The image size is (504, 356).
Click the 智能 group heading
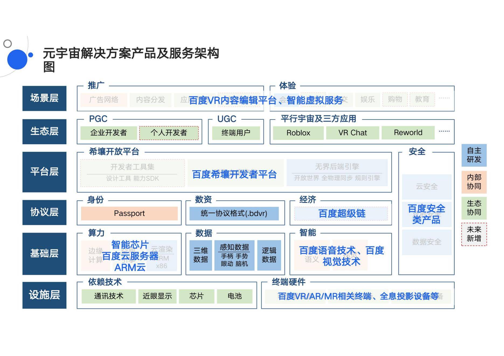point(308,232)
